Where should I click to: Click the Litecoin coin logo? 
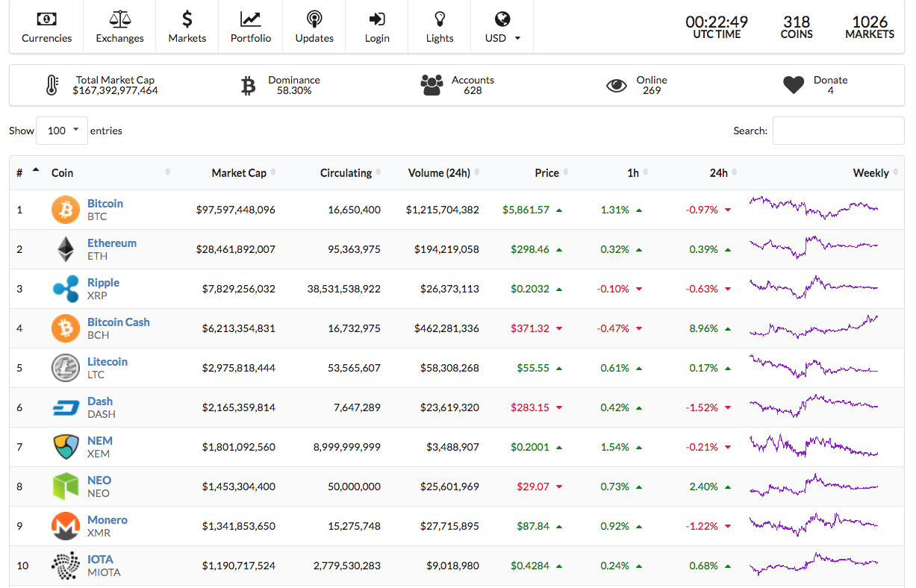[x=66, y=368]
